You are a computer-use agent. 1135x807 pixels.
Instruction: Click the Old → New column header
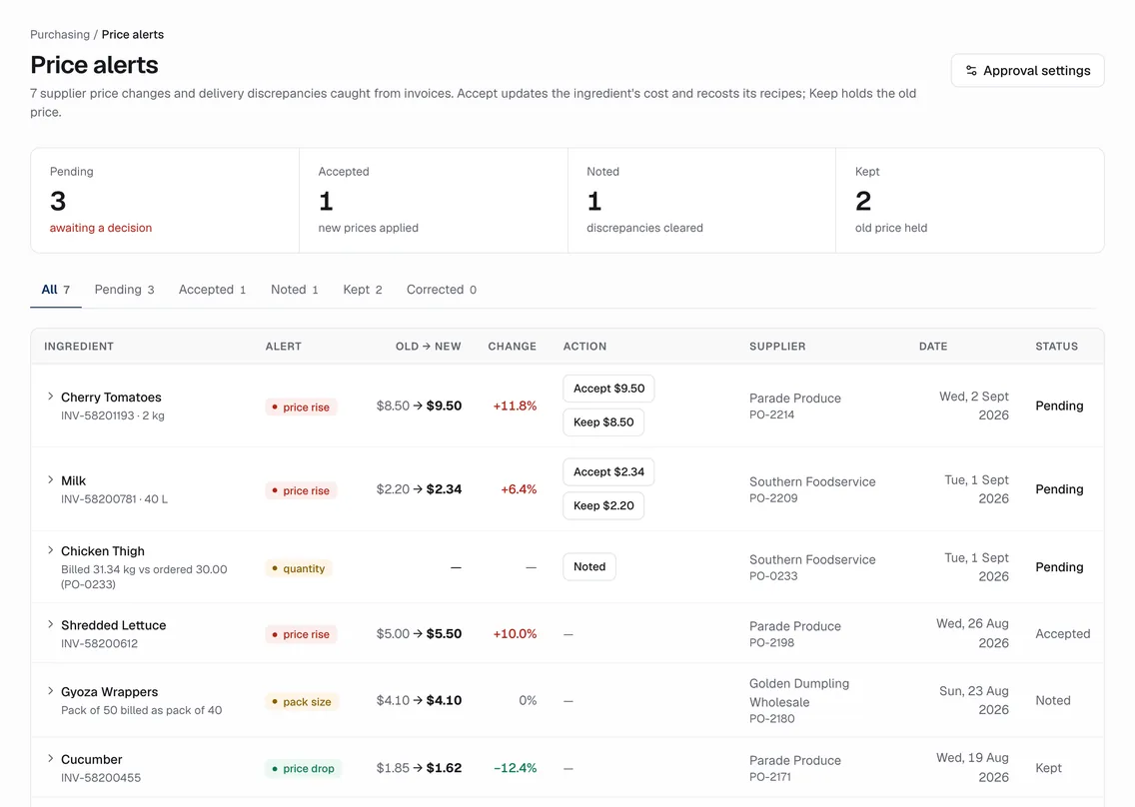tap(428, 347)
